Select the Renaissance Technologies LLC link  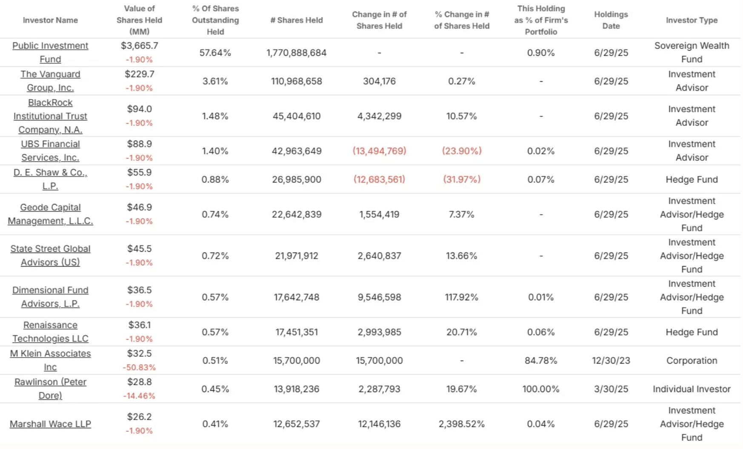tap(50, 332)
